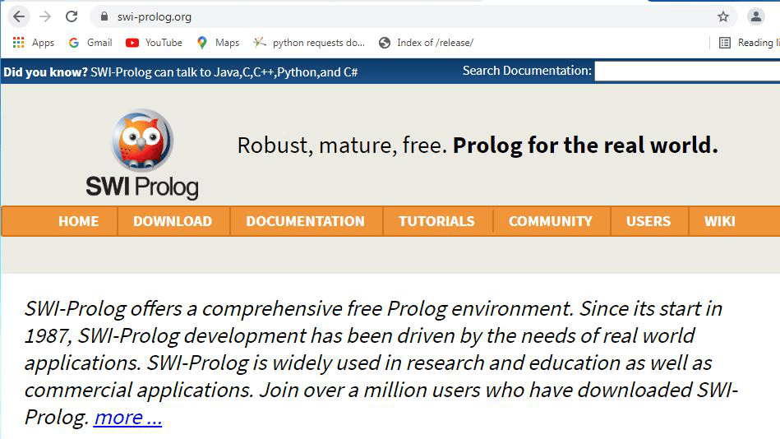Click the browser forward arrow
The height and width of the screenshot is (439, 780).
45,16
